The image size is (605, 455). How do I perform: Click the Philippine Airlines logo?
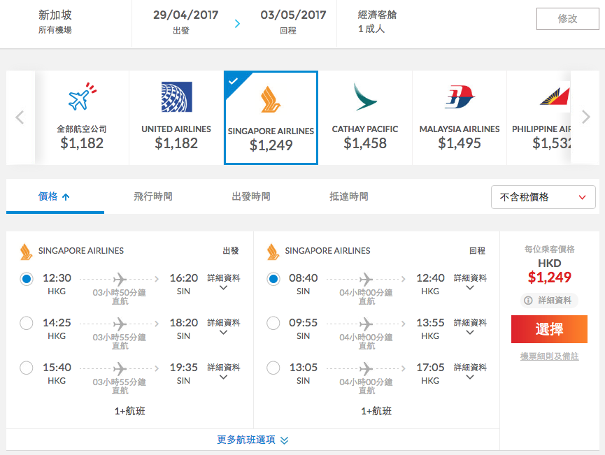555,96
